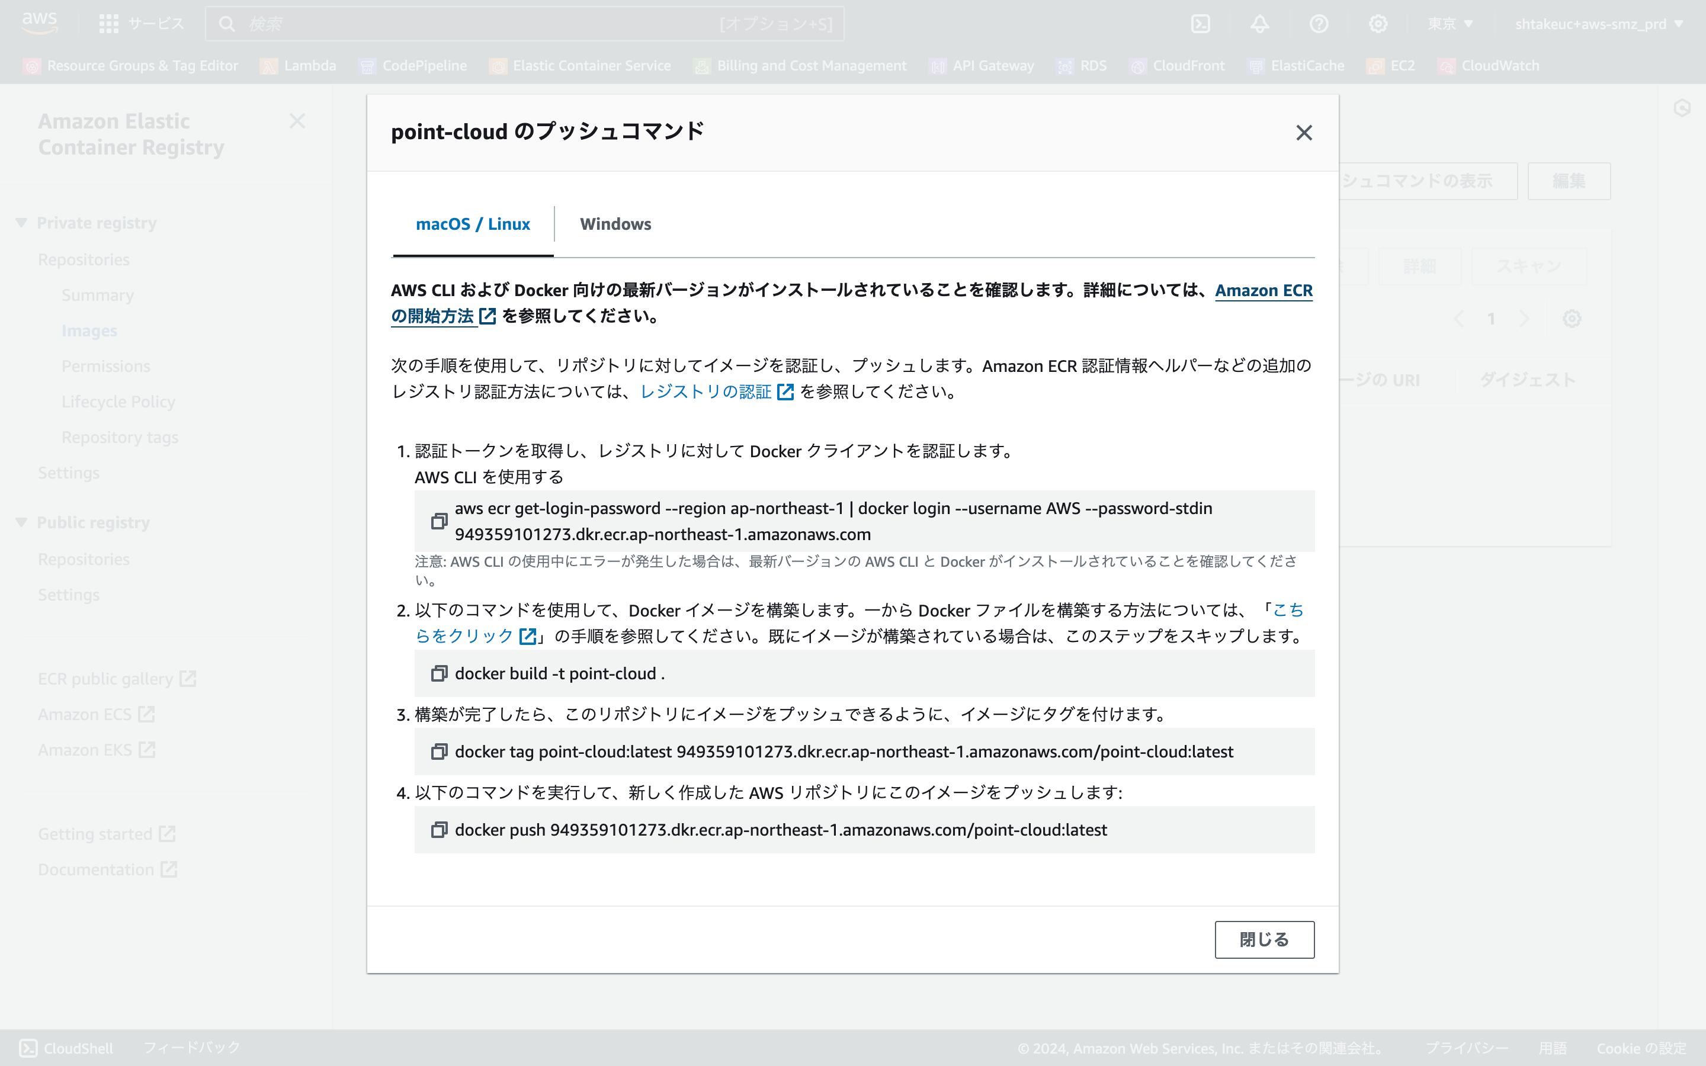This screenshot has width=1706, height=1066.
Task: Open the notifications bell
Action: 1260,24
